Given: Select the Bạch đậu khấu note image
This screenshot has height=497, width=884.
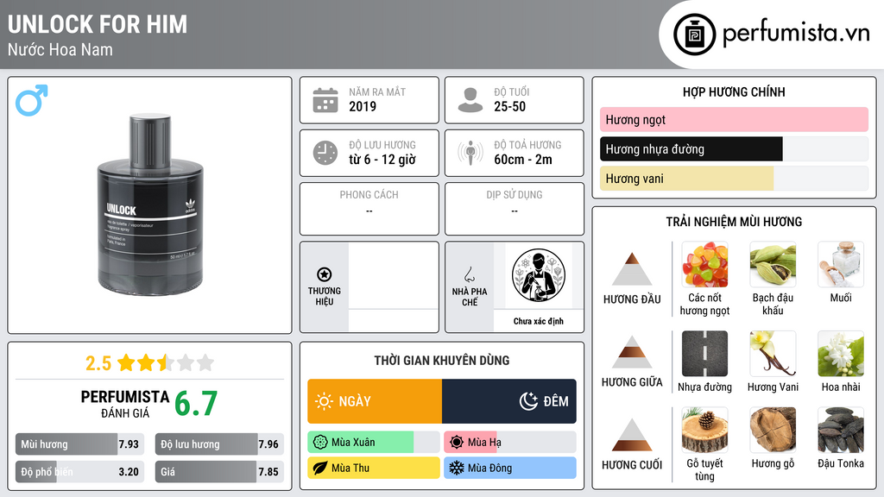Looking at the screenshot, I should click(x=773, y=264).
